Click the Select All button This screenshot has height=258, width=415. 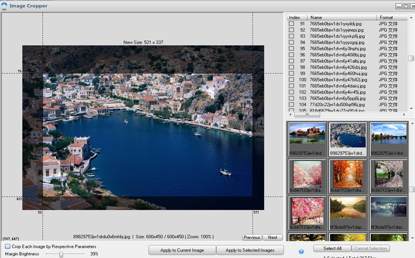[x=332, y=249]
